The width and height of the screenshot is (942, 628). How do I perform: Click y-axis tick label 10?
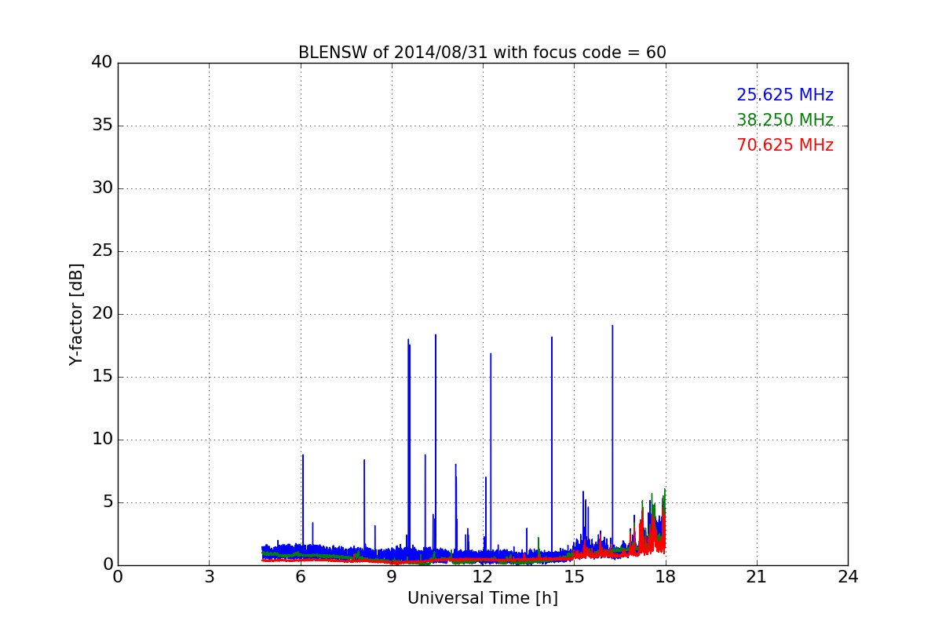click(x=101, y=440)
